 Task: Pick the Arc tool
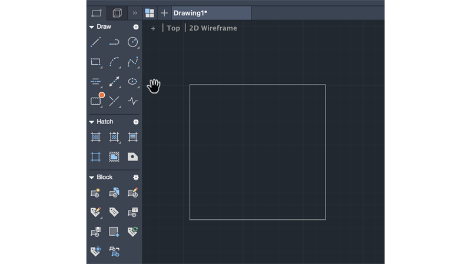[x=114, y=62]
